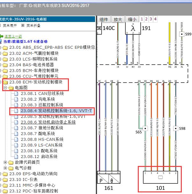Click component number 161 label
Viewport: 192px width, 194px height.
coord(109,188)
